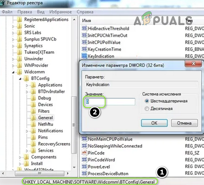Viewport: 204px width, 185px height.
Task: Expand the Sunplus SPUVCb tree node
Action: pyautogui.click(x=13, y=40)
